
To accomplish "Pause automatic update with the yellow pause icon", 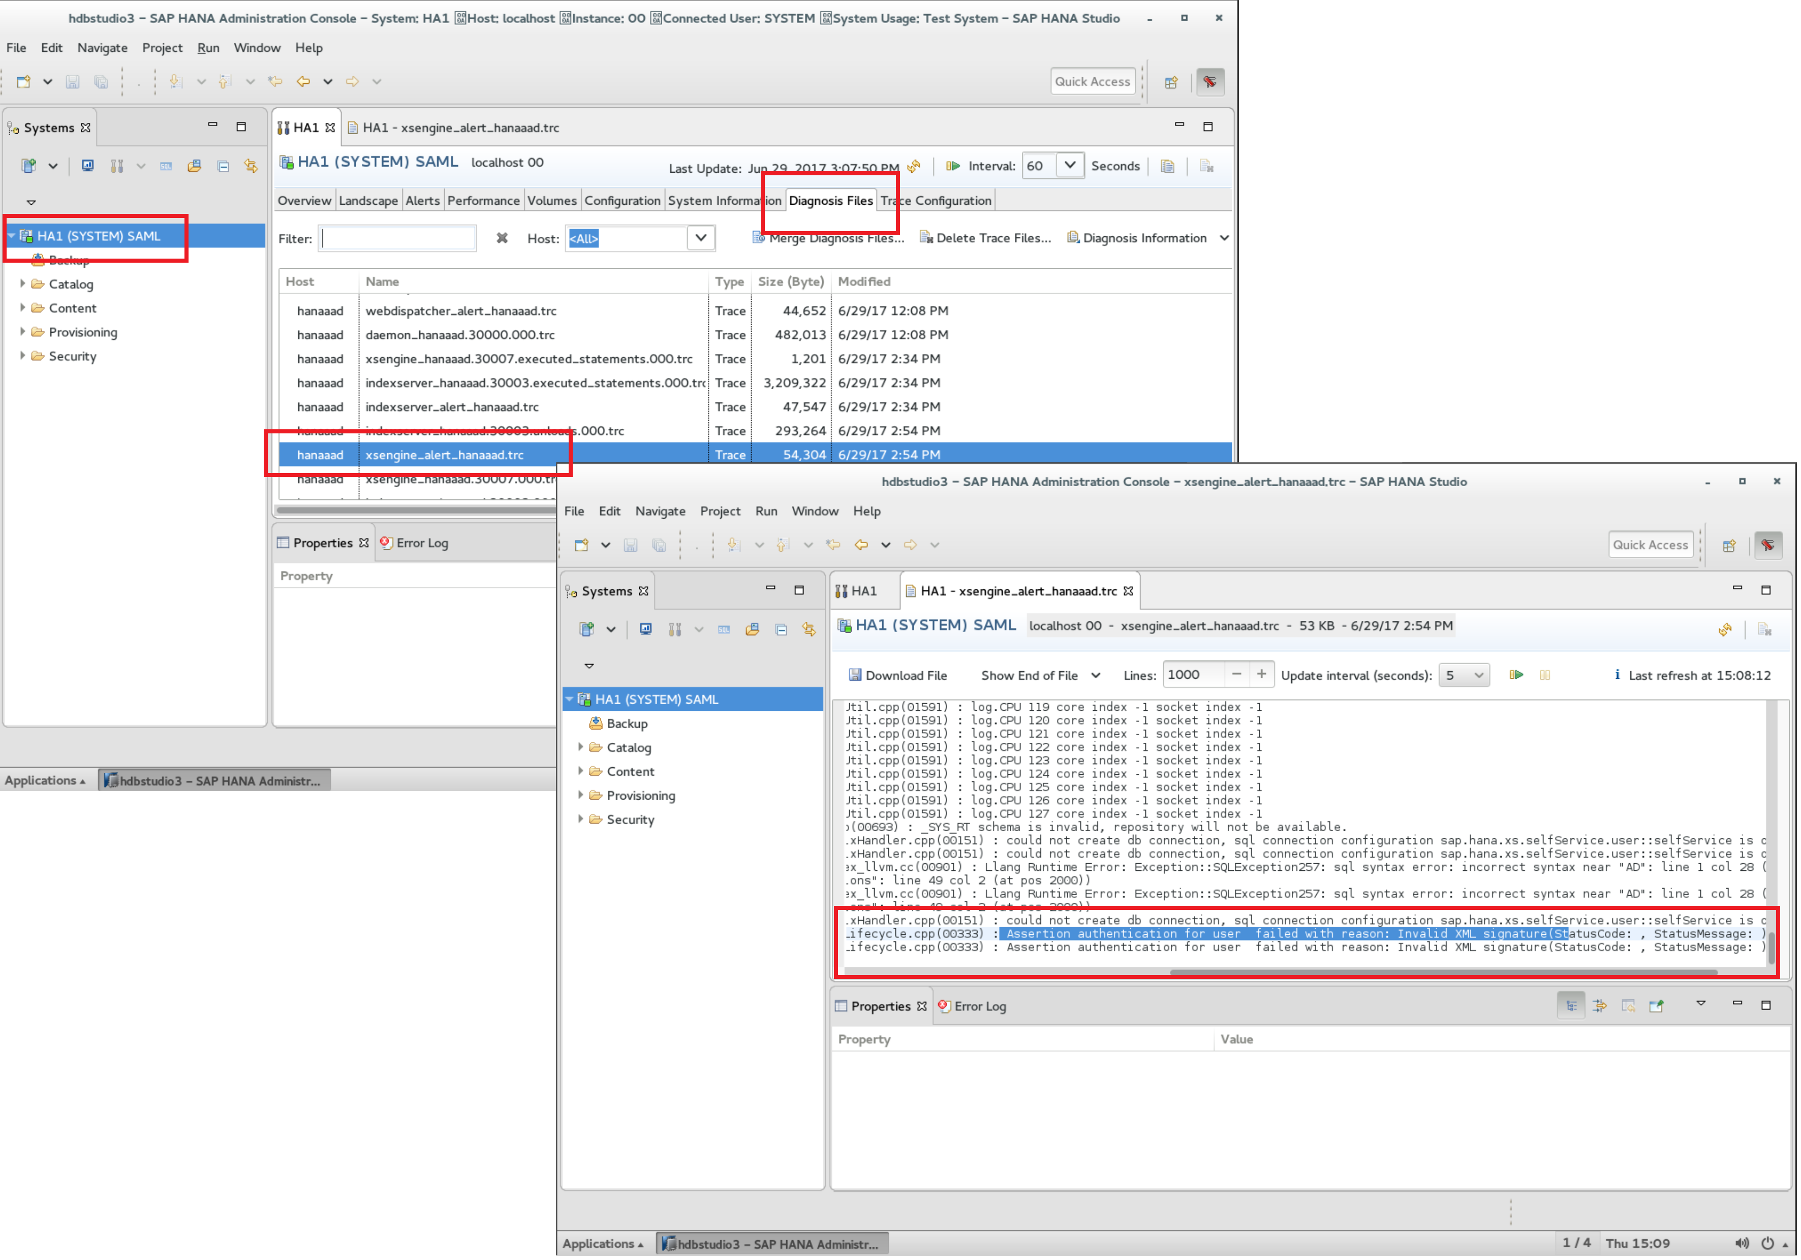I will tap(1545, 676).
